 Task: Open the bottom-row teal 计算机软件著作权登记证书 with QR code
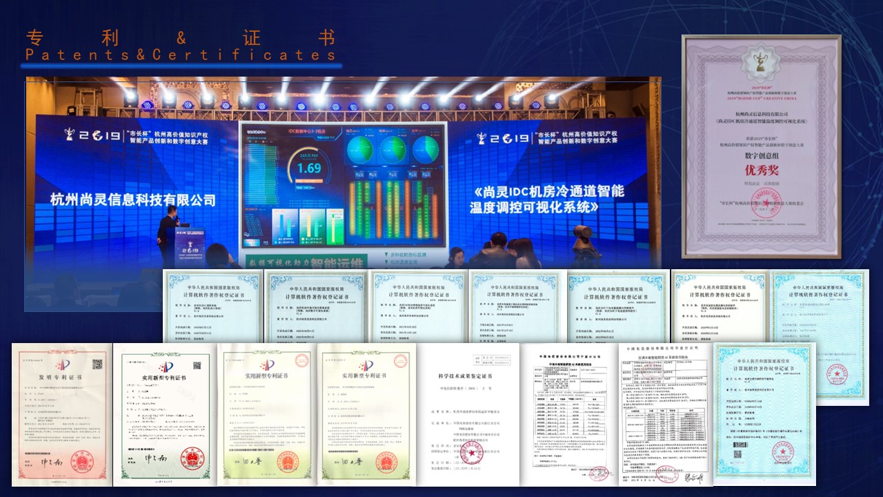point(765,414)
